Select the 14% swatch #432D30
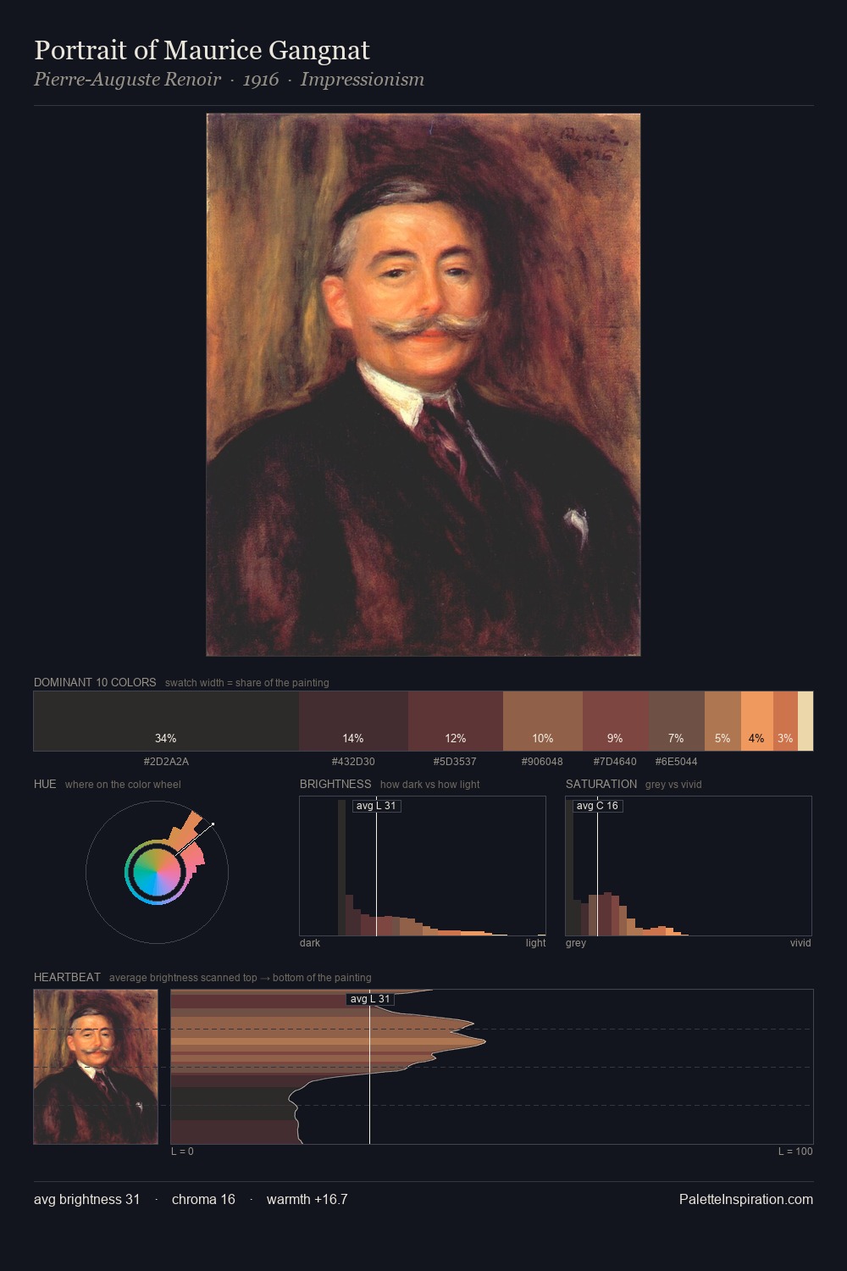The height and width of the screenshot is (1271, 847). (x=353, y=721)
